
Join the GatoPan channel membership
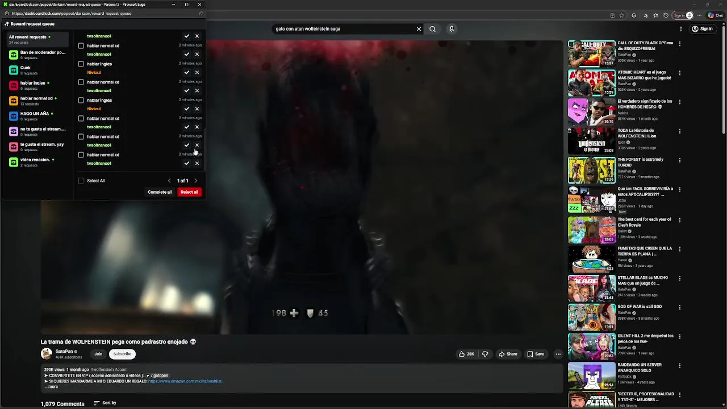pyautogui.click(x=98, y=354)
